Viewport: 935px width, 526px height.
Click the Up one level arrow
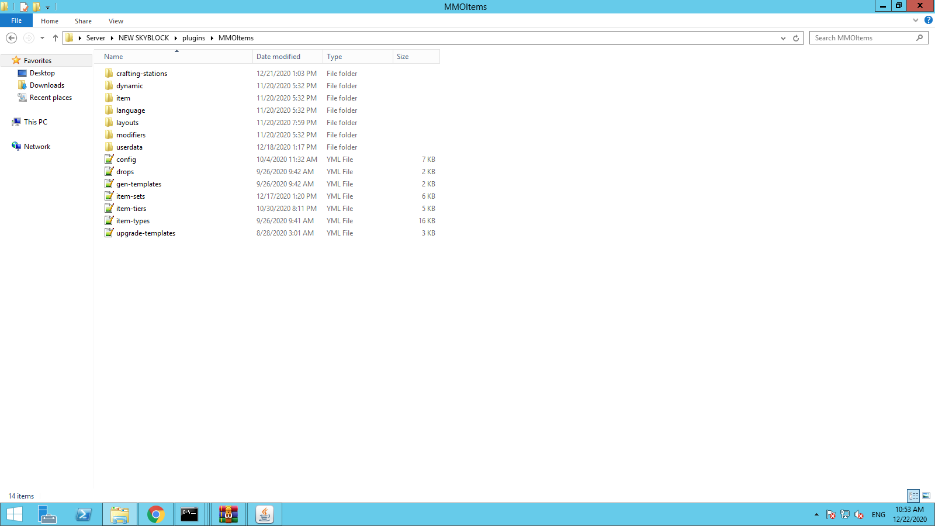(x=56, y=38)
